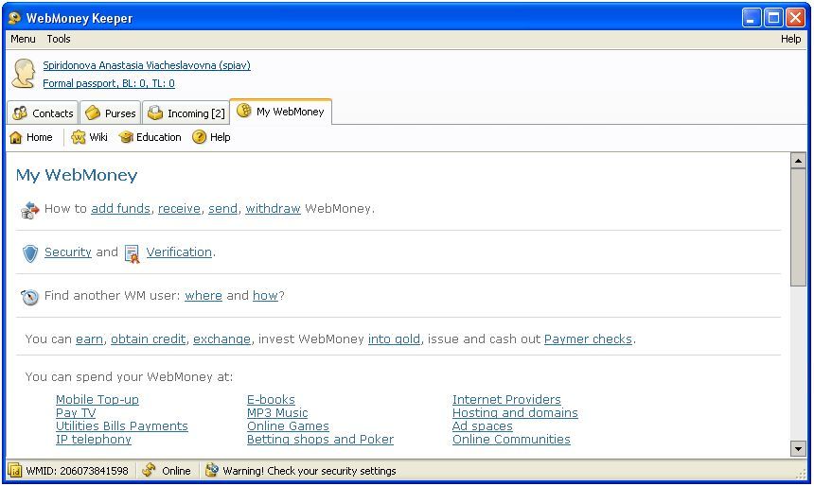Click the Wiki toolbar icon
Image resolution: width=814 pixels, height=486 pixels.
78,137
